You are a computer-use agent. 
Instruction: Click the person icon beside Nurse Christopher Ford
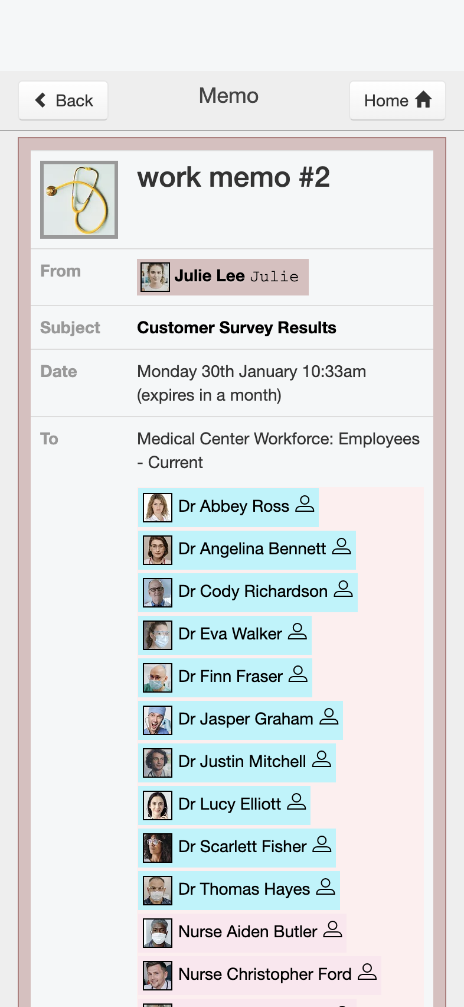pyautogui.click(x=367, y=972)
